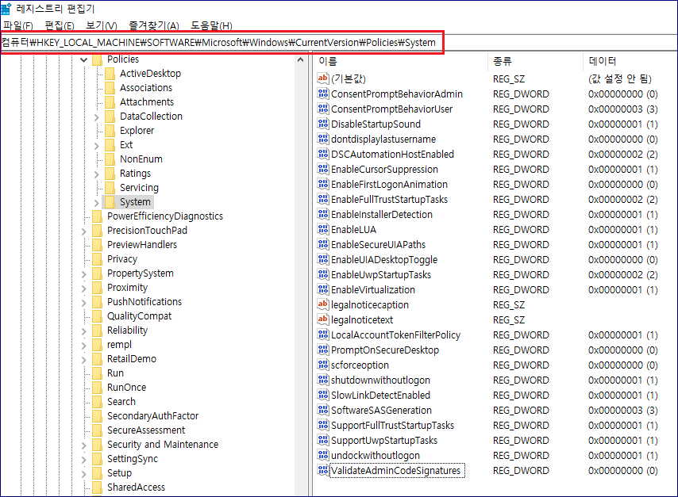This screenshot has height=497, width=678.
Task: Click the DWORD icon of PromptOnSecureDesktop
Action: point(323,350)
